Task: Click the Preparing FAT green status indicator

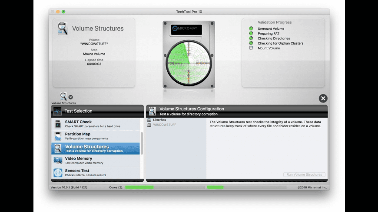Action: point(251,33)
